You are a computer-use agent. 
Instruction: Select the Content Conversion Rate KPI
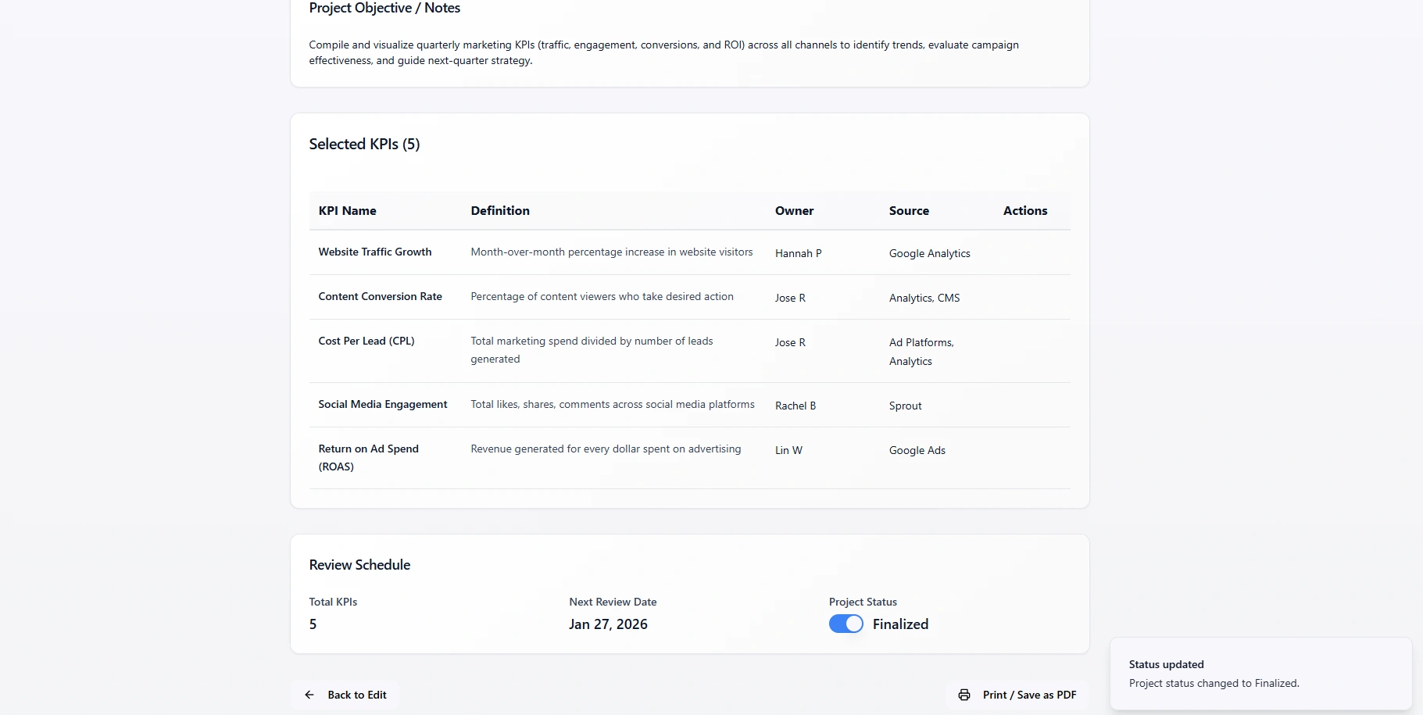tap(380, 297)
